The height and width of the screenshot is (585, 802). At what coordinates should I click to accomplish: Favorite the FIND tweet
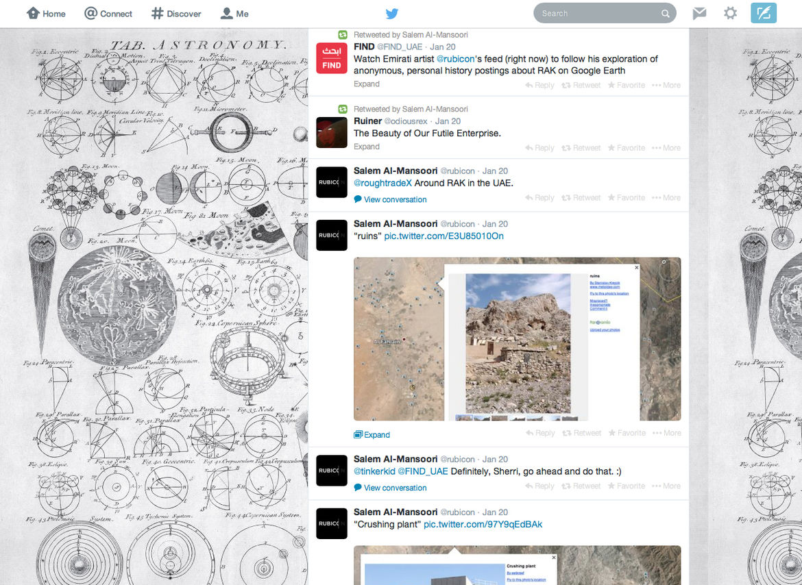point(627,86)
